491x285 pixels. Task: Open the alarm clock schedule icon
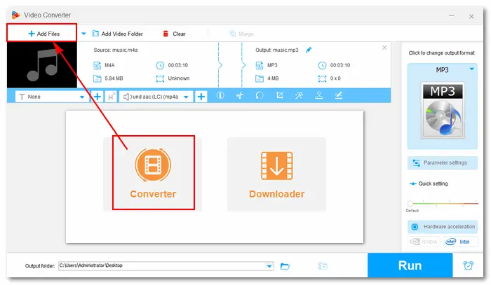pos(468,266)
